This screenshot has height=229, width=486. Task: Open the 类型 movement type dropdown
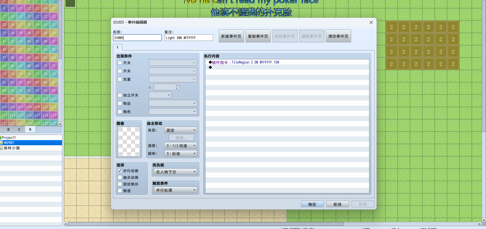click(181, 130)
